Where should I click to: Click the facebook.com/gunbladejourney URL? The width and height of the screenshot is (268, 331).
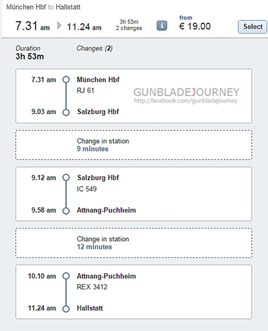pyautogui.click(x=186, y=101)
